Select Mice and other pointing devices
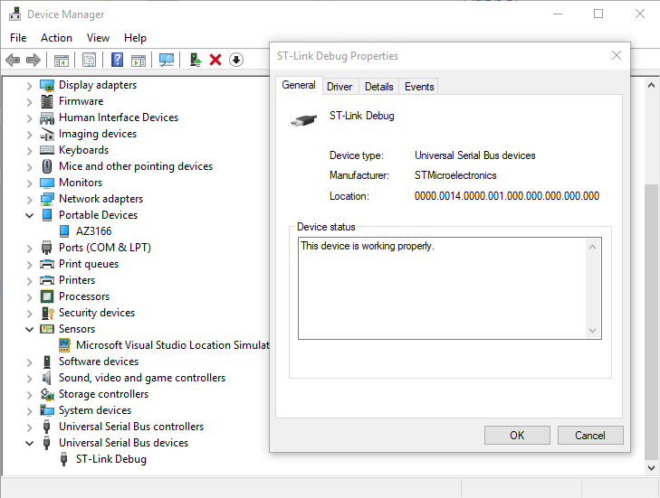 click(x=136, y=166)
